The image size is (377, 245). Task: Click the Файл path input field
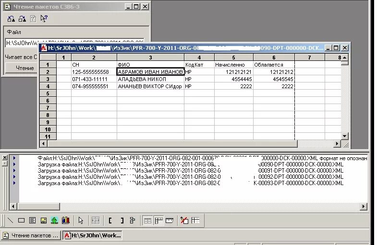click(74, 43)
